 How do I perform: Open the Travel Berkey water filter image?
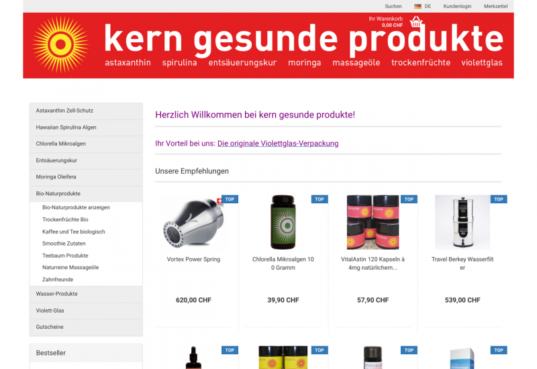[462, 222]
